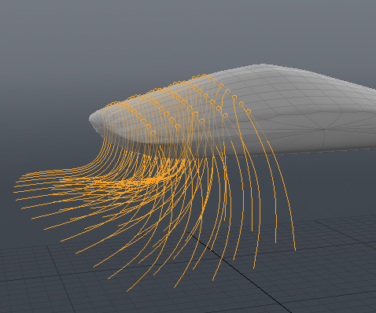Select the guide root circle nearest the mesh tip
The height and width of the screenshot is (313, 376).
113,105
